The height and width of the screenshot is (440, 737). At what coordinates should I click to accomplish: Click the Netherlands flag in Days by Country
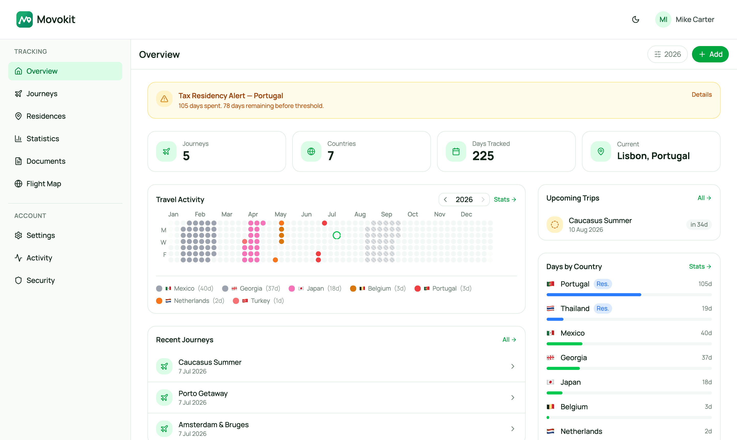point(550,431)
